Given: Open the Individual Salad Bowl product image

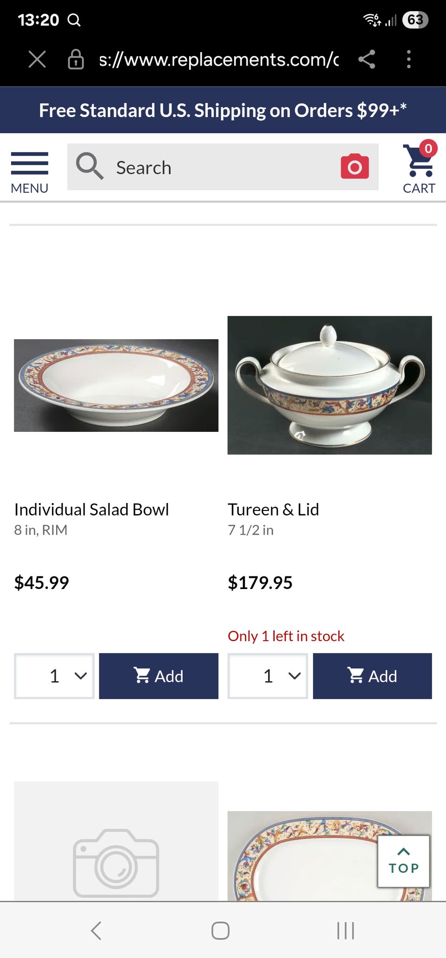Looking at the screenshot, I should coord(116,385).
